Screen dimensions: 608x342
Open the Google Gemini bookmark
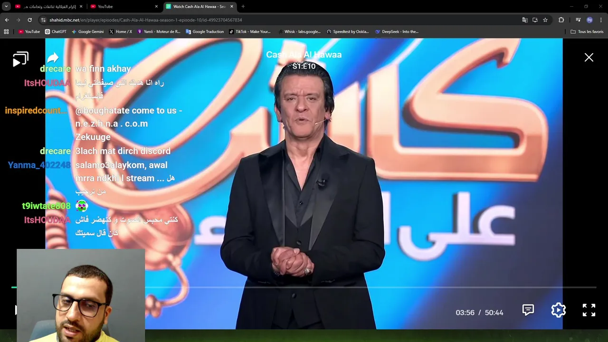point(87,32)
